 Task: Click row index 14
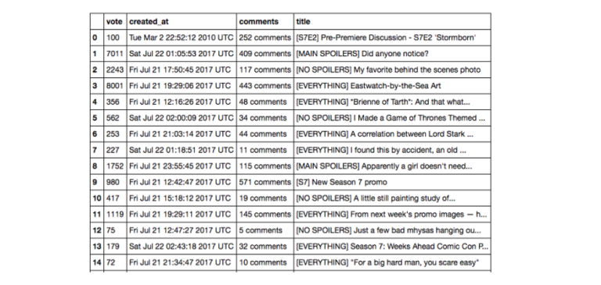tap(96, 262)
